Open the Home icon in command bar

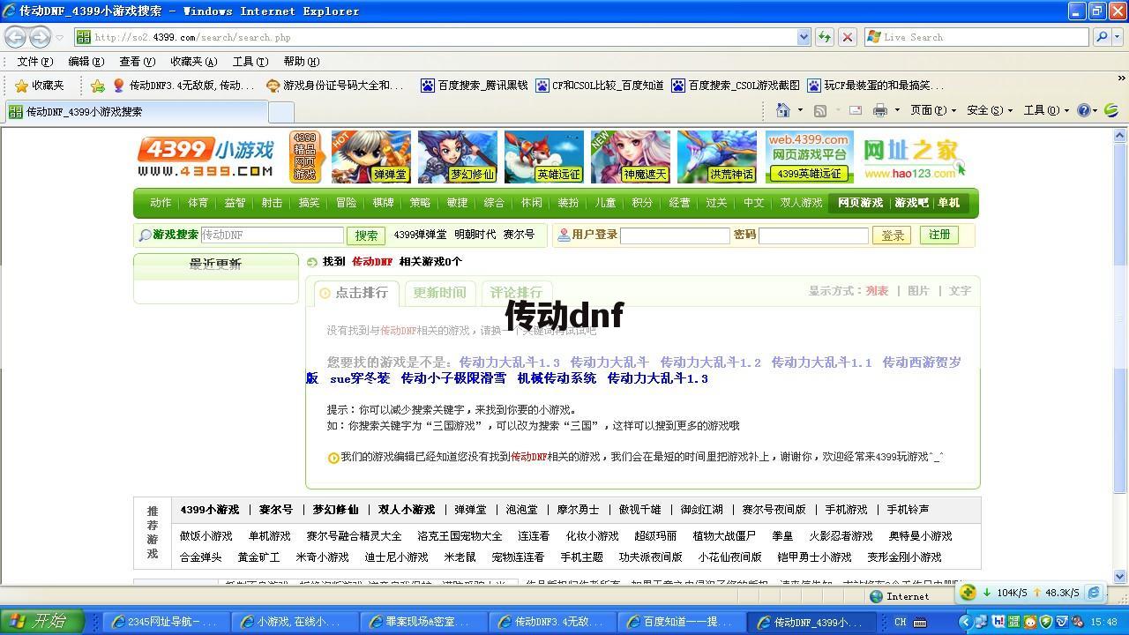(x=782, y=110)
